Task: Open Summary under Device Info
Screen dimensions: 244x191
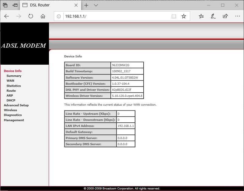Action: [14, 76]
